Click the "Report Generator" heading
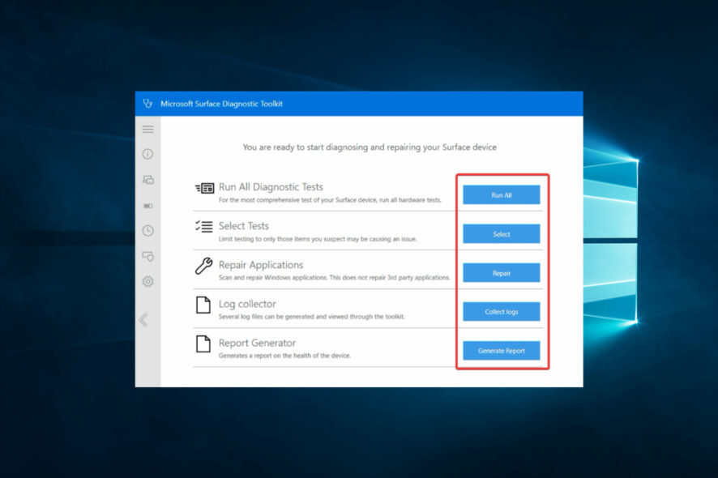The height and width of the screenshot is (478, 718). (x=257, y=343)
